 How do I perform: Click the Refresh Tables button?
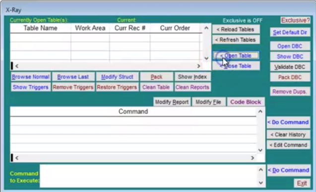(236, 40)
